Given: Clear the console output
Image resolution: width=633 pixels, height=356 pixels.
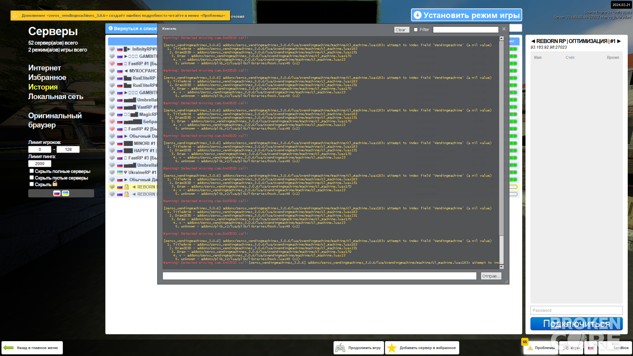Looking at the screenshot, I should (x=402, y=30).
